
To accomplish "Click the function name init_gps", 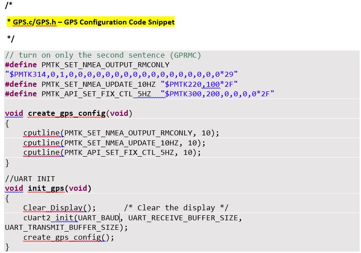I will point(46,189).
